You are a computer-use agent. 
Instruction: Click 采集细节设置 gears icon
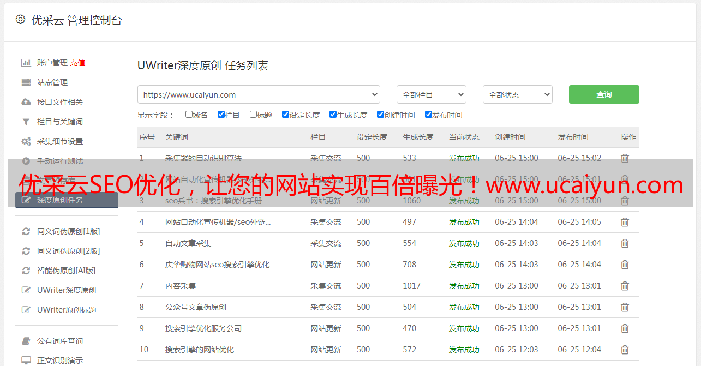click(x=26, y=141)
